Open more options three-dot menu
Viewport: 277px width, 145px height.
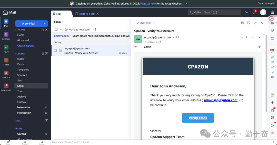[95, 29]
